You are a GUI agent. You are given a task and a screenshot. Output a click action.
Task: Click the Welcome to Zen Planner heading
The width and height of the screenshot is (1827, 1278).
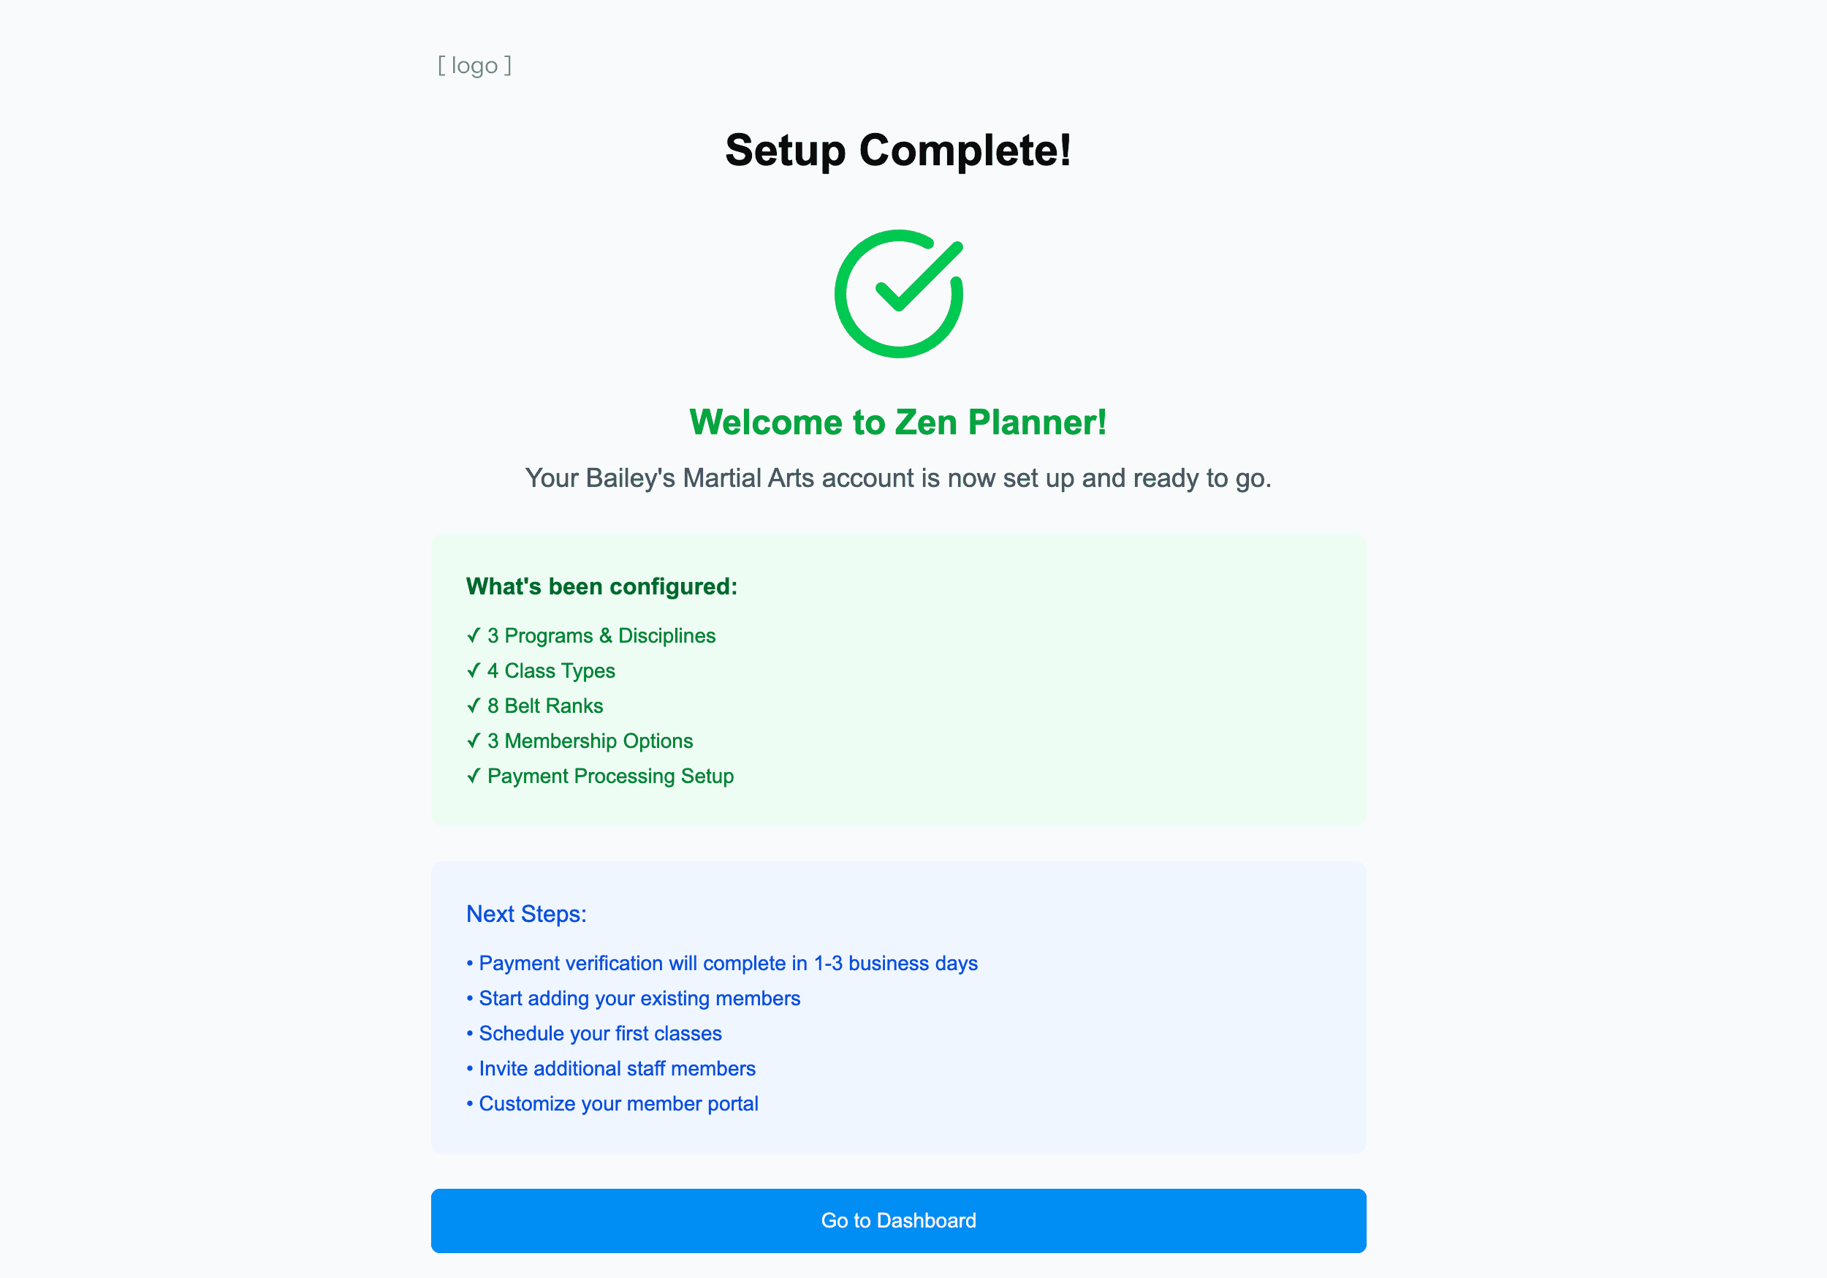[x=898, y=422]
